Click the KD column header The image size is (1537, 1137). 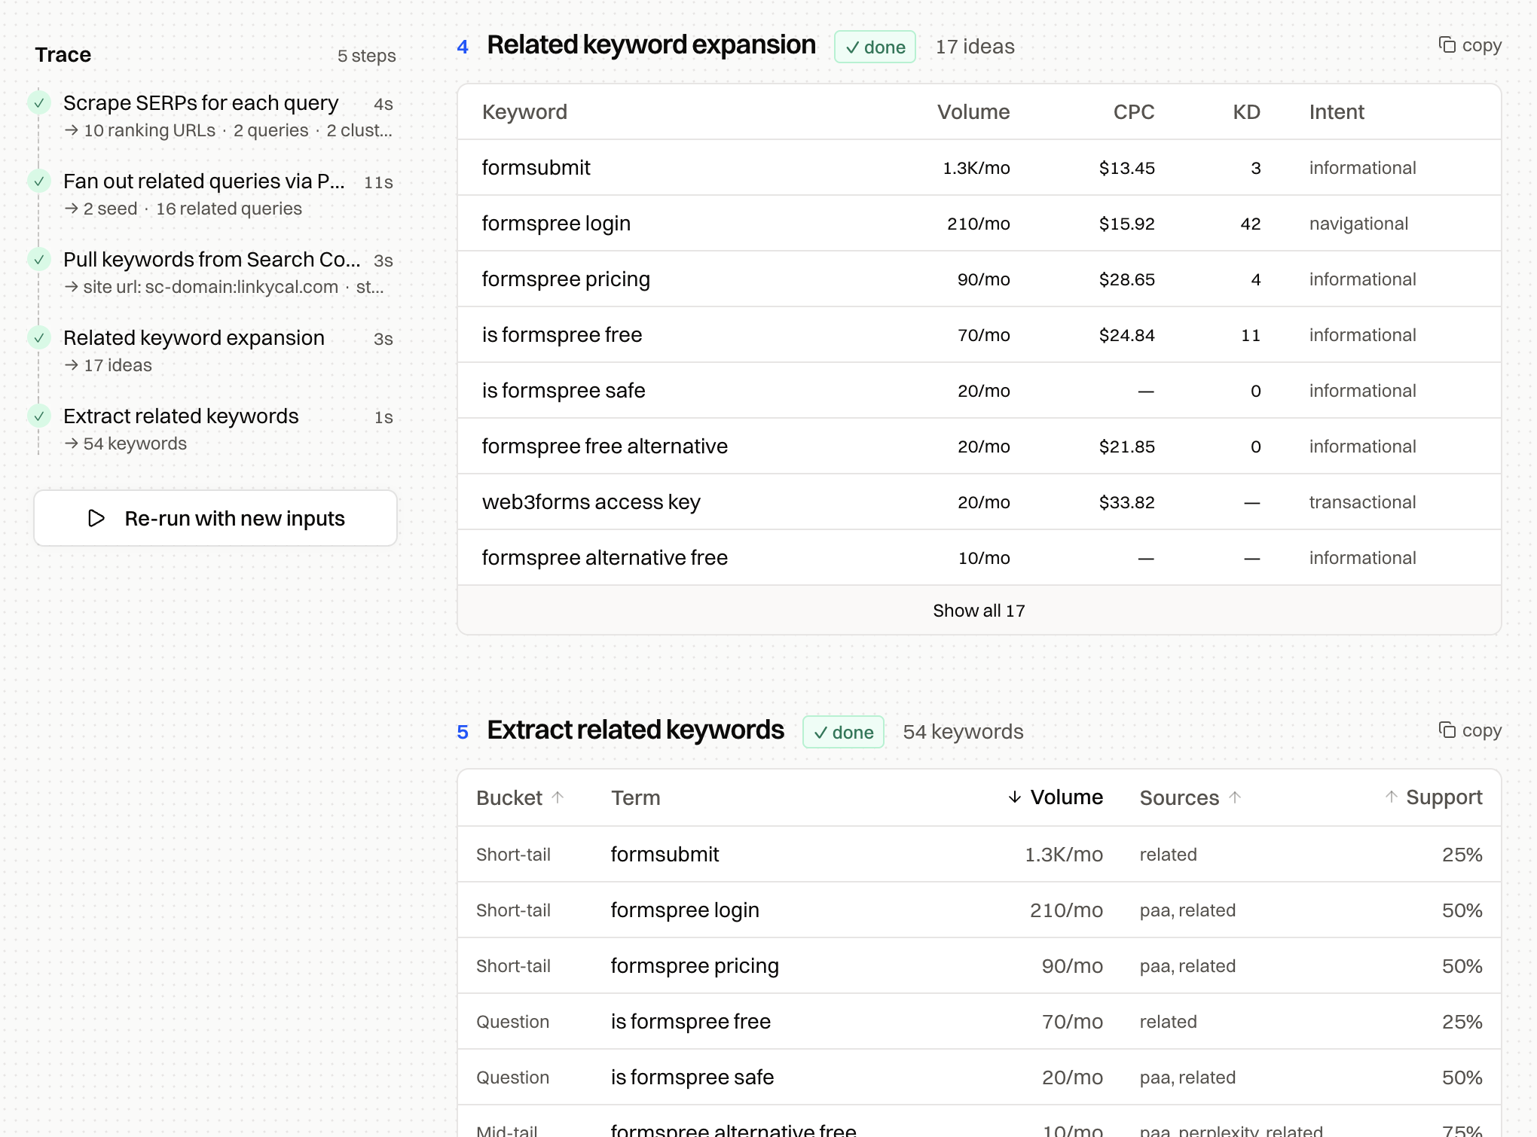pyautogui.click(x=1246, y=112)
